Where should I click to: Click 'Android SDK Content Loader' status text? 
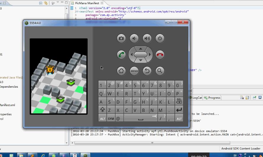(x=241, y=148)
